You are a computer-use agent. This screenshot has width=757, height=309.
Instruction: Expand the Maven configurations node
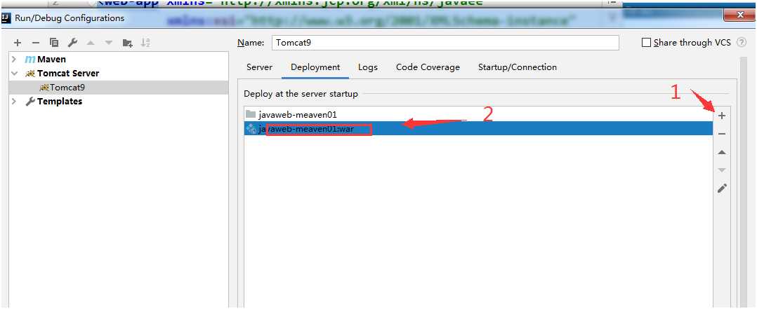pos(14,60)
